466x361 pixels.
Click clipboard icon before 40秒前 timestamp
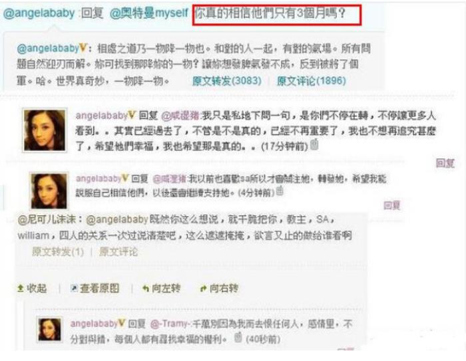(238, 337)
